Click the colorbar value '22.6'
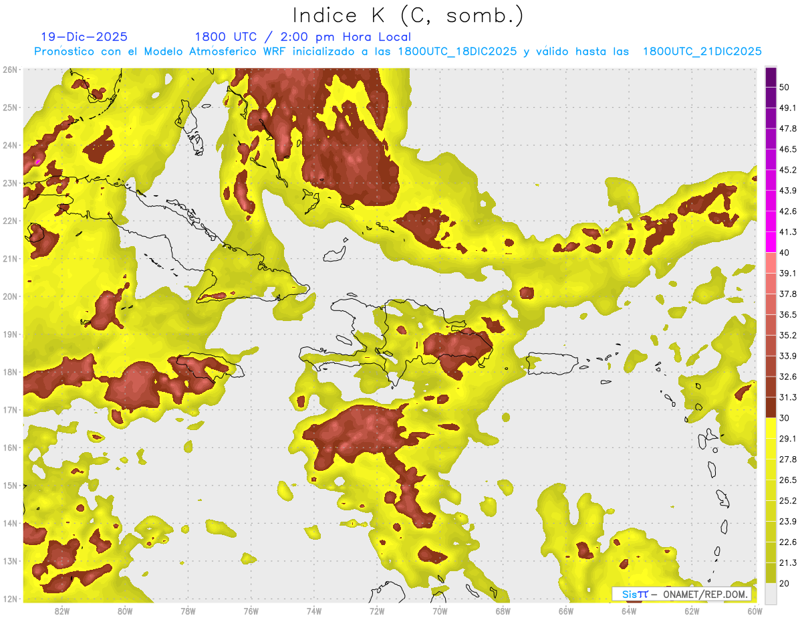The image size is (802, 620). click(787, 542)
